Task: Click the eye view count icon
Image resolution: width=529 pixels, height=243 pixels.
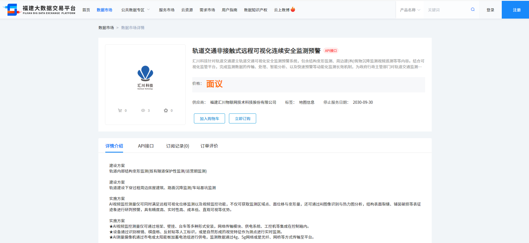Action: (x=143, y=110)
